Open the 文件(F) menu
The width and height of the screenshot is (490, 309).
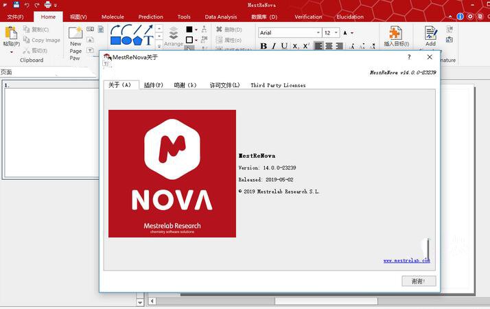15,17
